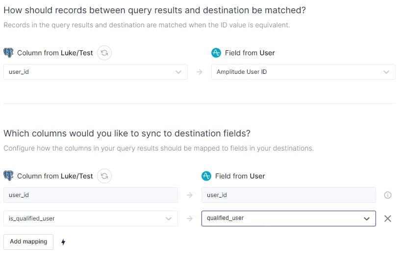Refresh columns in the record matching section
This screenshot has width=401, height=264.
tap(103, 53)
